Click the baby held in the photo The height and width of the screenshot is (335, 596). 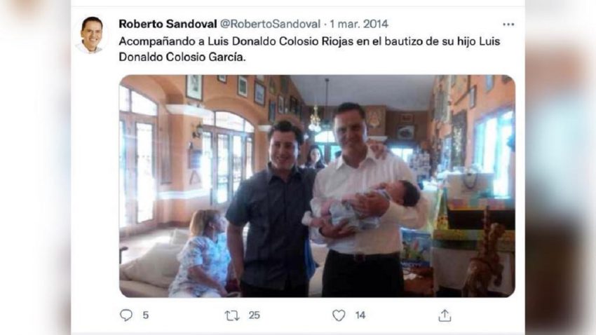point(361,207)
